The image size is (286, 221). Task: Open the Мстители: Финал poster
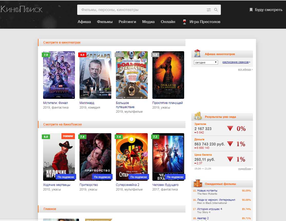point(59,75)
